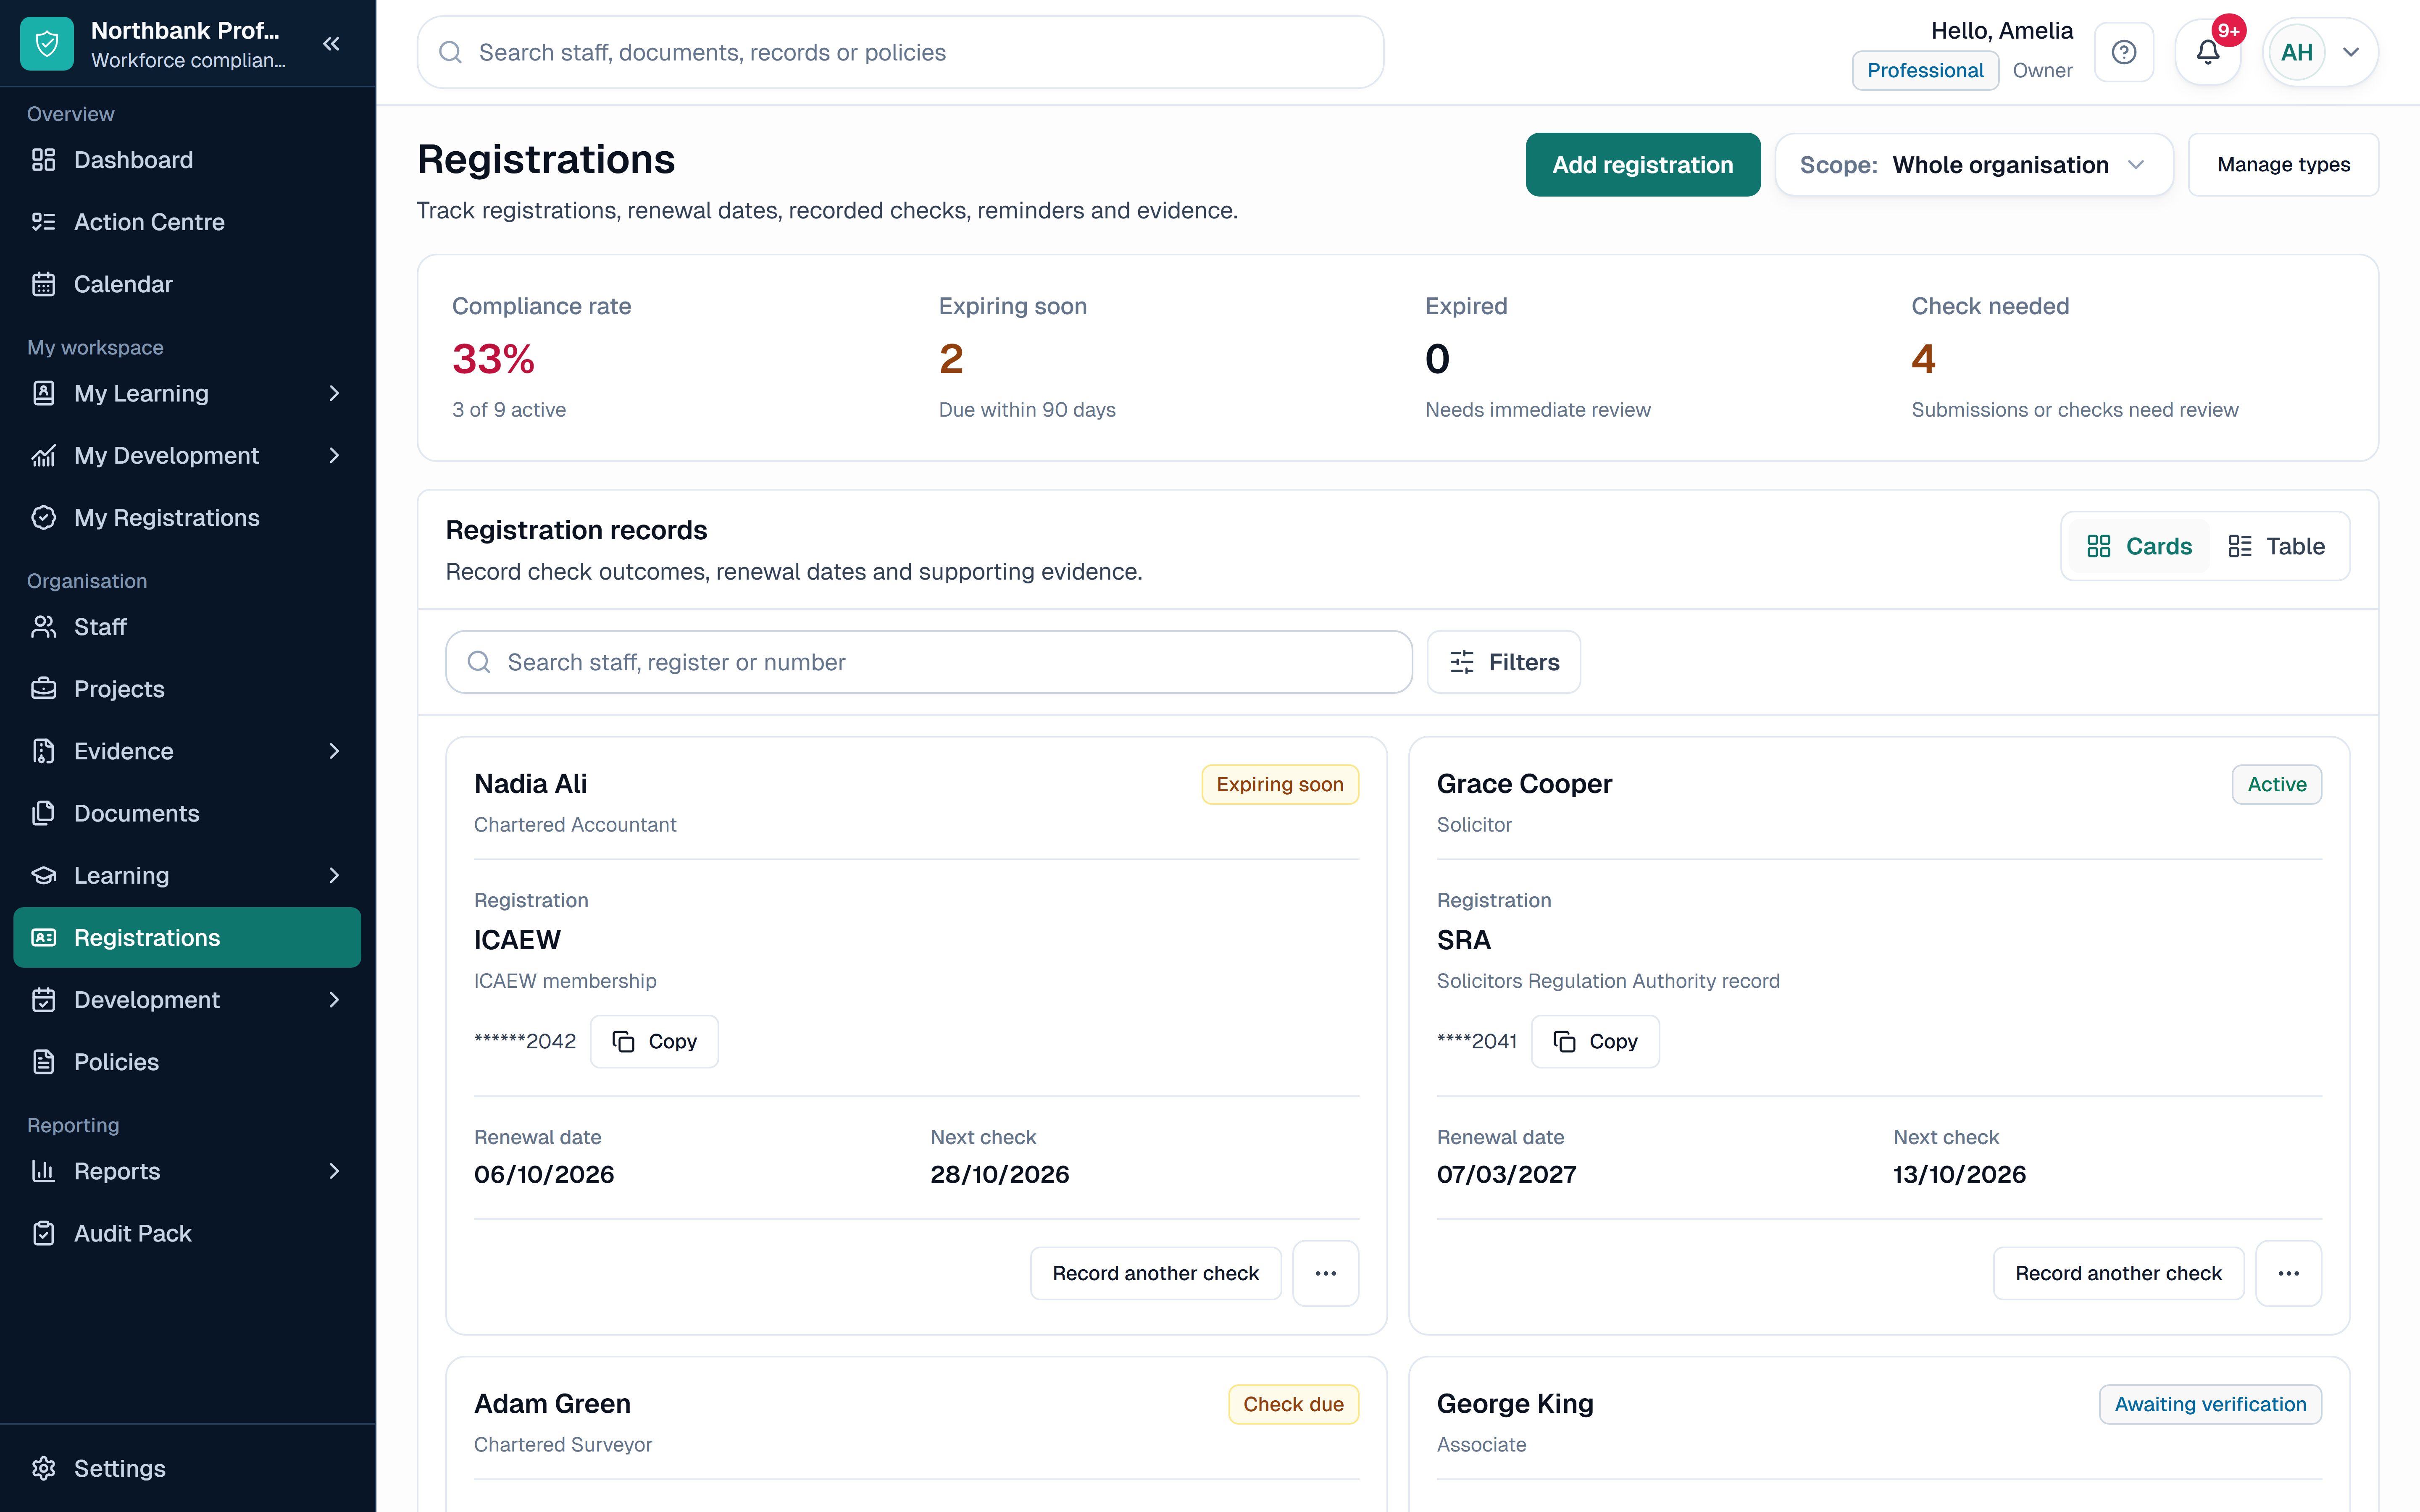Click the 'Expiring soon' status badge
The height and width of the screenshot is (1512, 2420).
pyautogui.click(x=1280, y=784)
